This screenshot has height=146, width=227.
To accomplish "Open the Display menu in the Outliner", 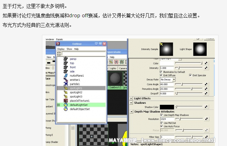I will click(61, 49).
